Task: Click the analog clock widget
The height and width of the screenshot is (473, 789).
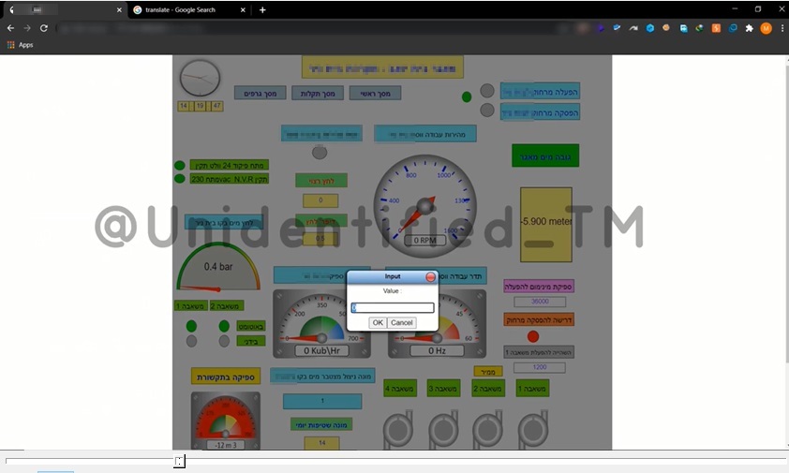Action: pyautogui.click(x=200, y=79)
